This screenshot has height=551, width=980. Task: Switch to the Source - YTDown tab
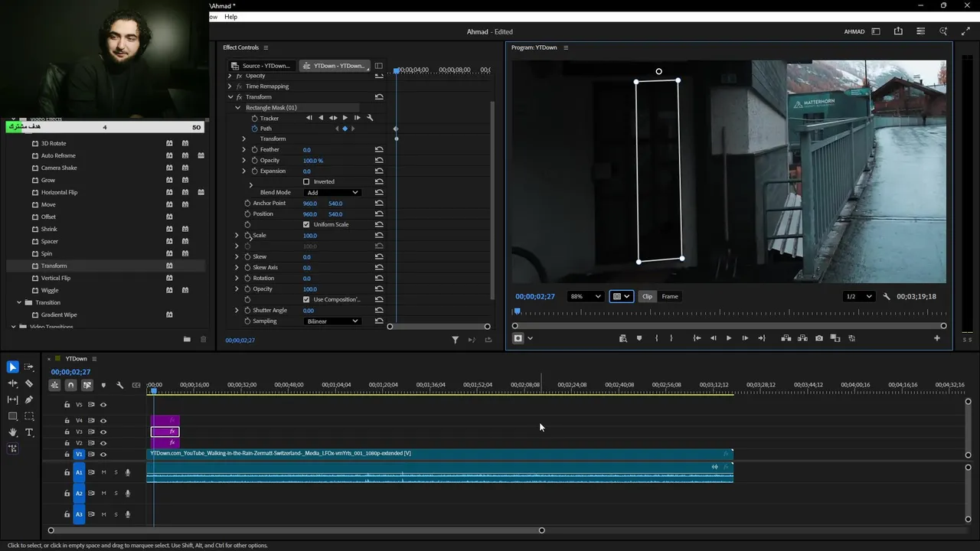pyautogui.click(x=261, y=66)
